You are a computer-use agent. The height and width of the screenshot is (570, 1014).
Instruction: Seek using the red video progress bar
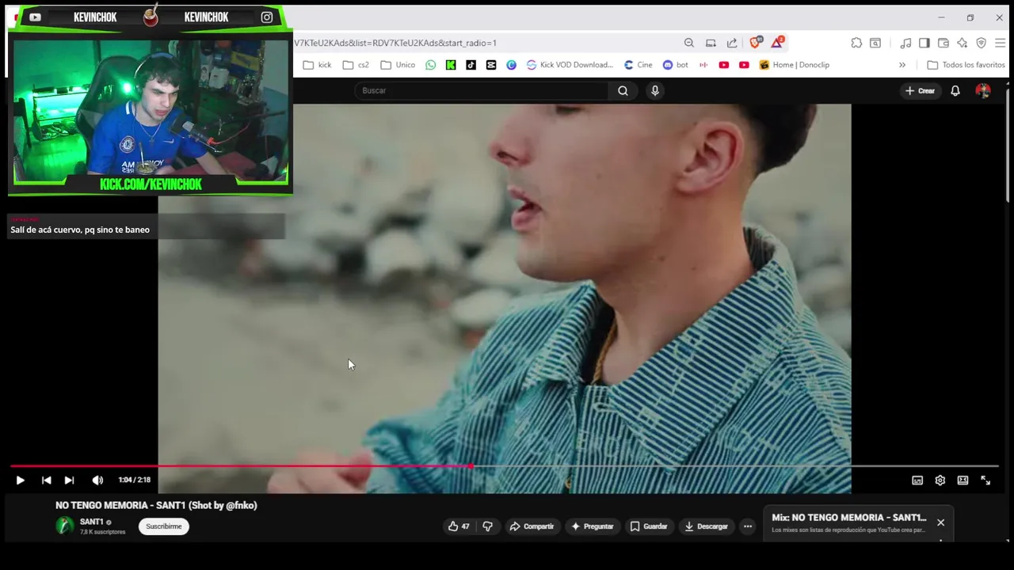tap(505, 465)
